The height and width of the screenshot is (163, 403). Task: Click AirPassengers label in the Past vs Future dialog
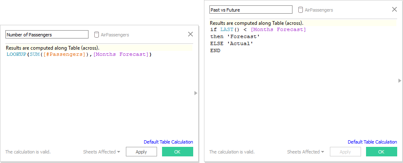click(319, 10)
